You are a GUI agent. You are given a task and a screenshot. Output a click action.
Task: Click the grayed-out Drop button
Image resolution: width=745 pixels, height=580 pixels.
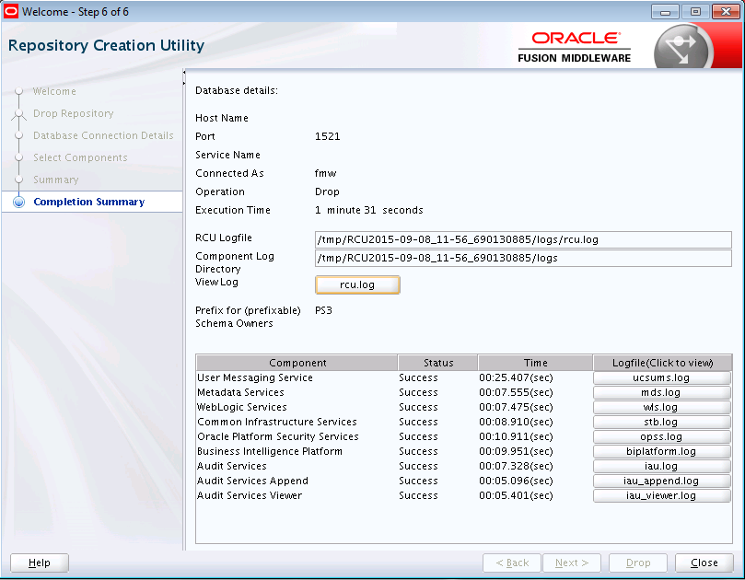coord(638,563)
